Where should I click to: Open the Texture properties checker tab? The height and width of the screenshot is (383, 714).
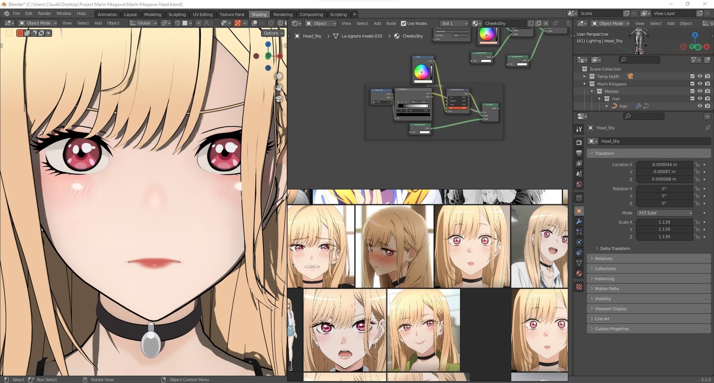click(579, 287)
